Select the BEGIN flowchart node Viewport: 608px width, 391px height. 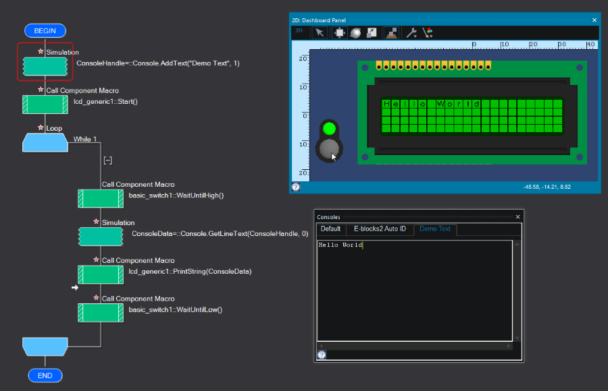[x=45, y=30]
